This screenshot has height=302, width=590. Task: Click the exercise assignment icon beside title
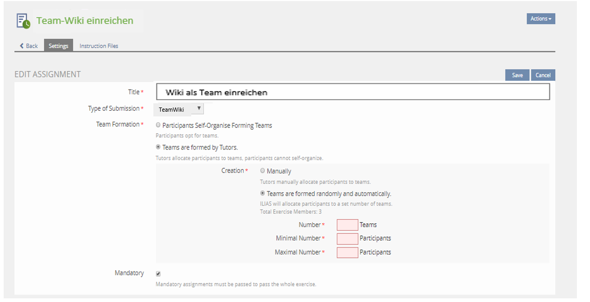tap(23, 21)
